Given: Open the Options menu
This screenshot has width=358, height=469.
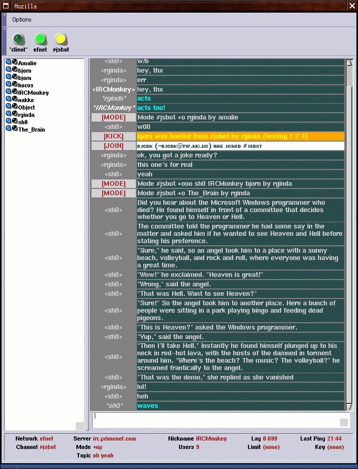Looking at the screenshot, I should click(x=22, y=20).
